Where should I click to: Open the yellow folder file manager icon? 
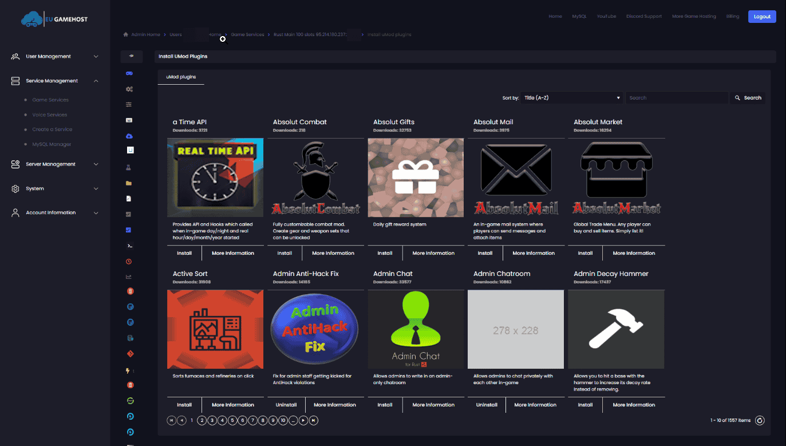coord(129,183)
